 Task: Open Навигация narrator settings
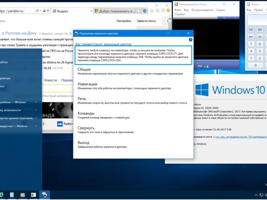click(x=124, y=86)
